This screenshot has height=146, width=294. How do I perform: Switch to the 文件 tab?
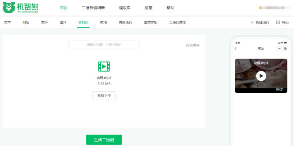44,22
